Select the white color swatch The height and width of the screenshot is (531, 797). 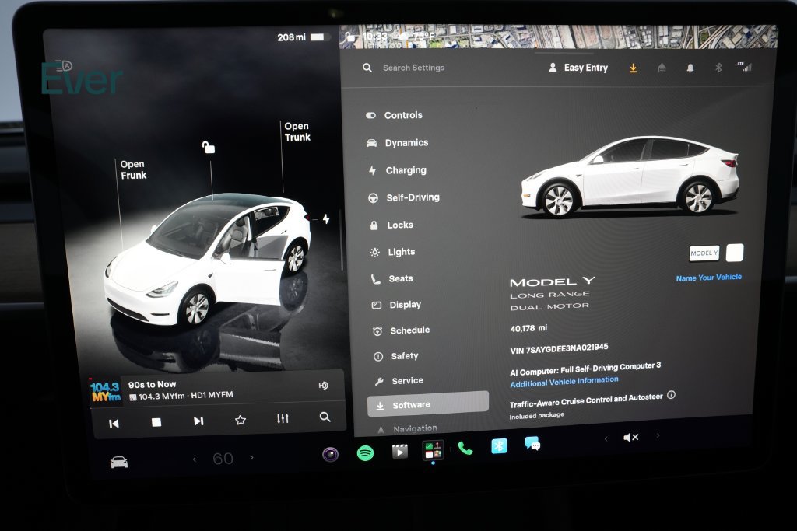point(735,253)
